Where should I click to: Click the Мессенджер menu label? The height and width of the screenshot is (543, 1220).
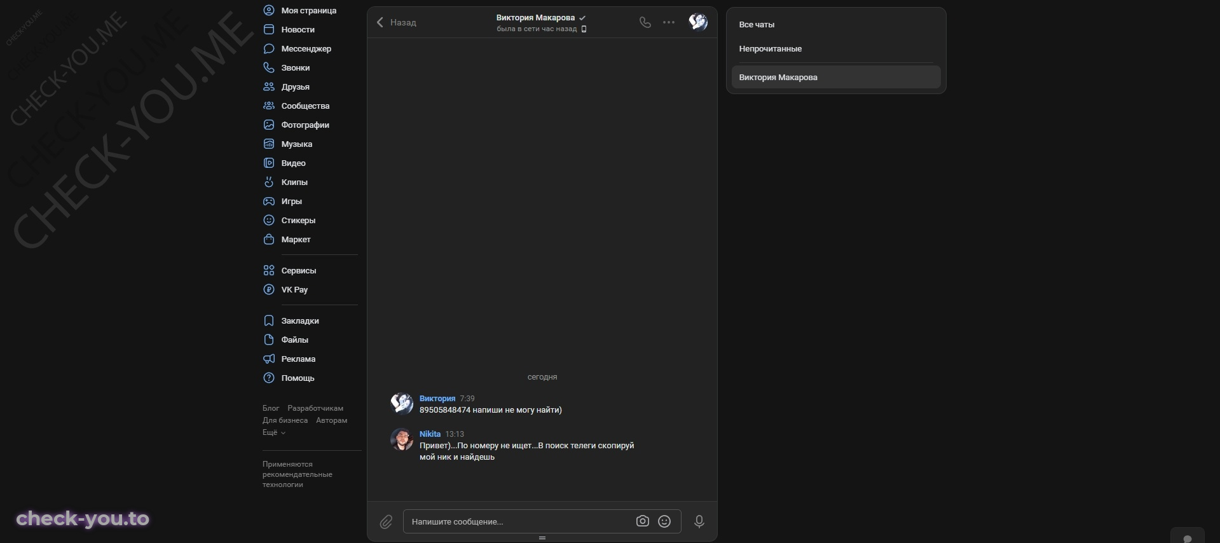pyautogui.click(x=306, y=48)
